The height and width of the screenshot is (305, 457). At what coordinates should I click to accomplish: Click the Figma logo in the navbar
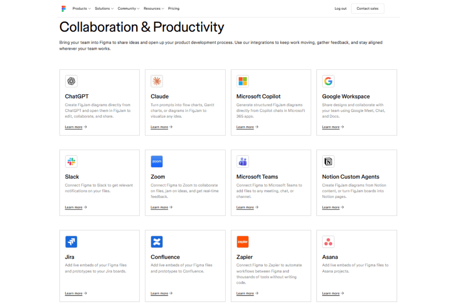coord(64,9)
